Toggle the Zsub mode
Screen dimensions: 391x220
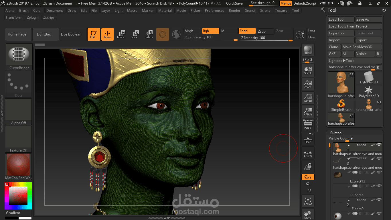point(265,31)
